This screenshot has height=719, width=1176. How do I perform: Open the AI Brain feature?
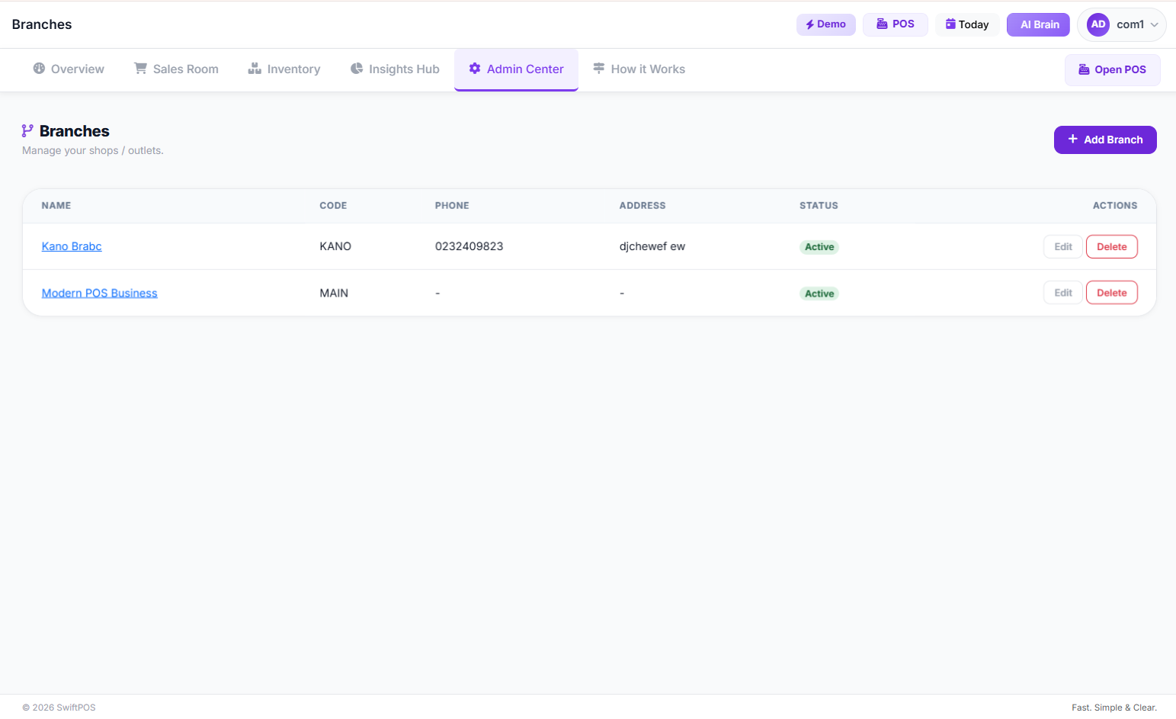pyautogui.click(x=1038, y=24)
